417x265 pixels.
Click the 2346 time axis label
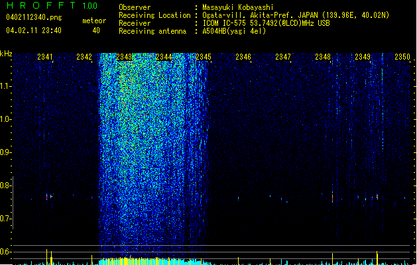tap(243, 57)
